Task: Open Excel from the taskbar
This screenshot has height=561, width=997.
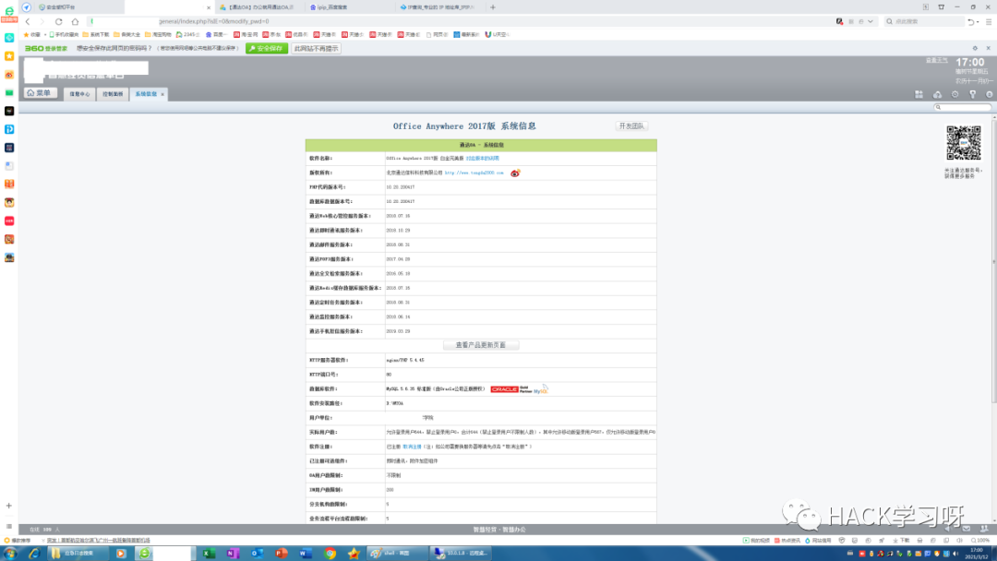Action: 209,554
